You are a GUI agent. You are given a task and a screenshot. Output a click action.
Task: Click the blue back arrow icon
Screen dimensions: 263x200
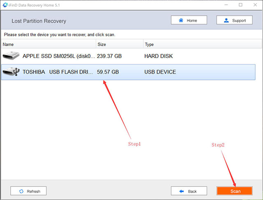pos(182,191)
